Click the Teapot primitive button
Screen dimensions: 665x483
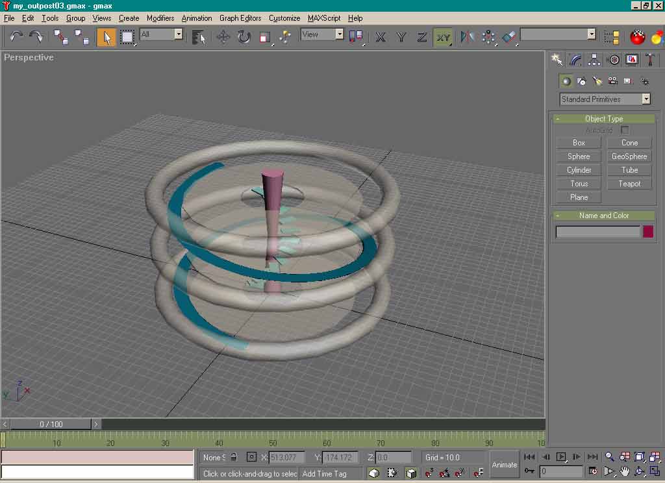coord(629,184)
